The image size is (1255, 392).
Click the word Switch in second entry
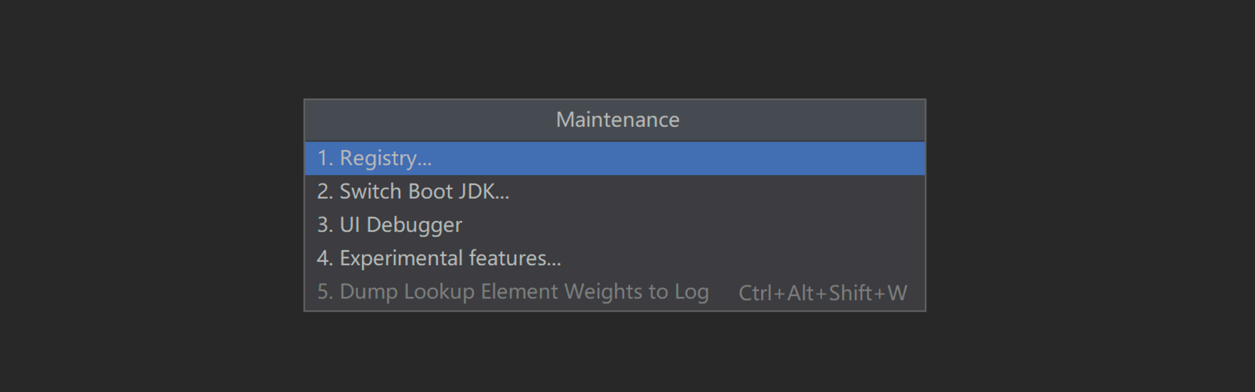click(x=370, y=192)
